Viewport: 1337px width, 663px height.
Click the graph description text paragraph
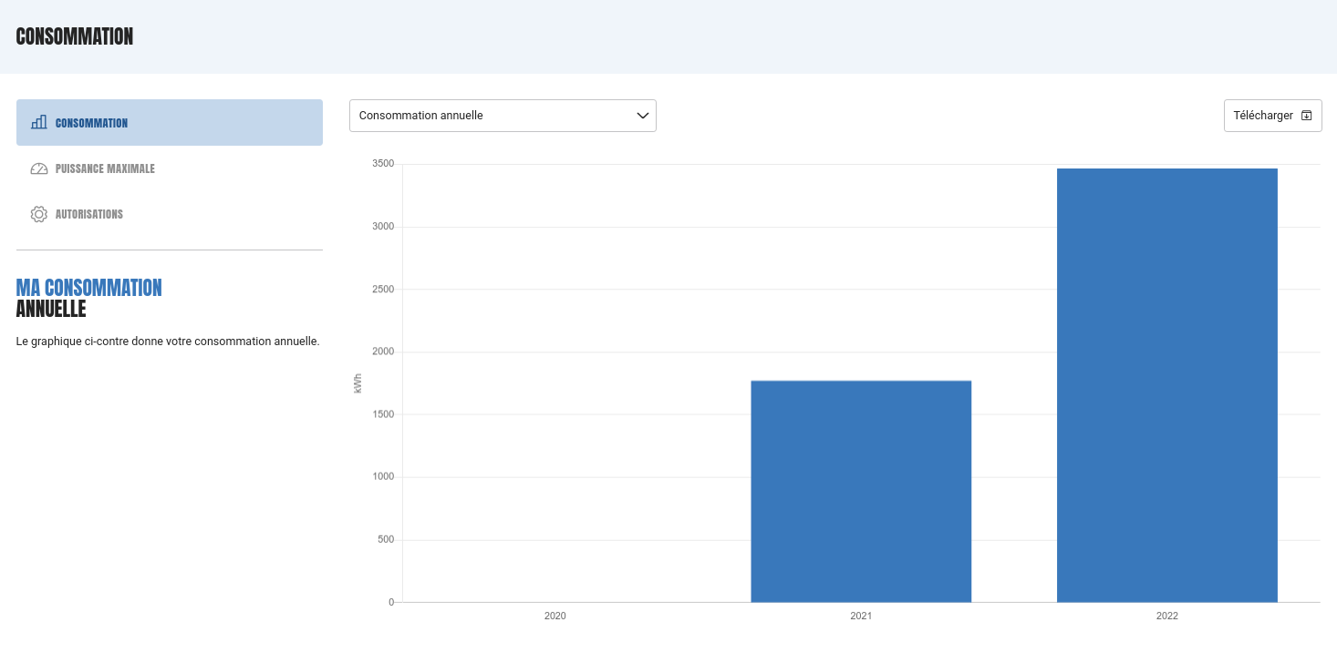point(168,342)
